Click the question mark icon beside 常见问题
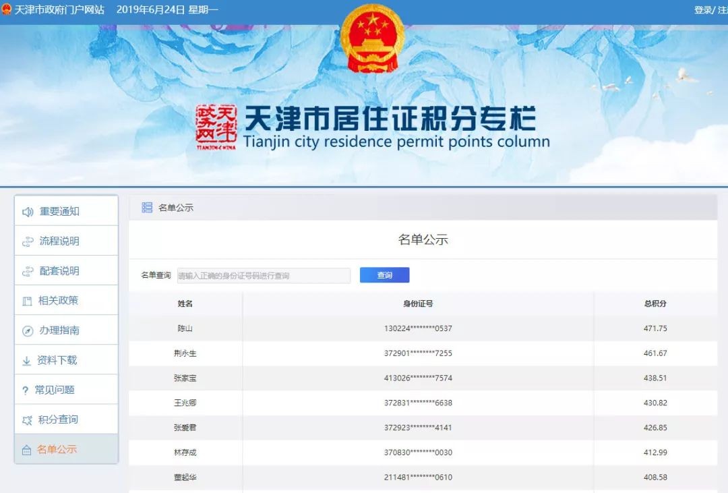728x493 pixels. (26, 390)
